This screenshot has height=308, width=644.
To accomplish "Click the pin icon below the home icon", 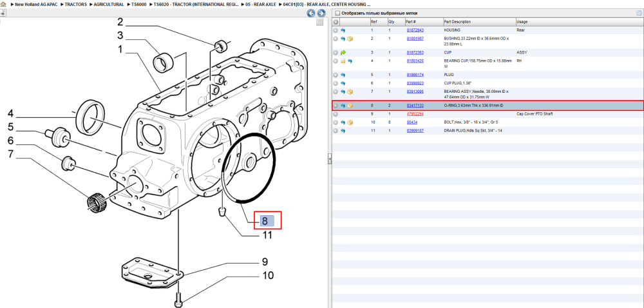I will click(x=3, y=13).
